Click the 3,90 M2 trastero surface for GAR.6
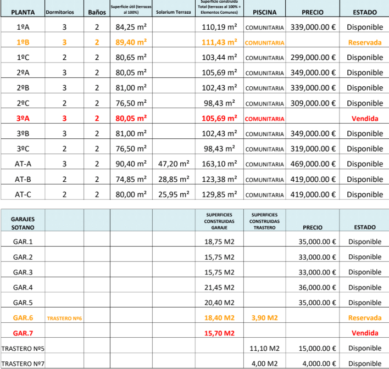The height and width of the screenshot is (369, 389). coord(264,317)
